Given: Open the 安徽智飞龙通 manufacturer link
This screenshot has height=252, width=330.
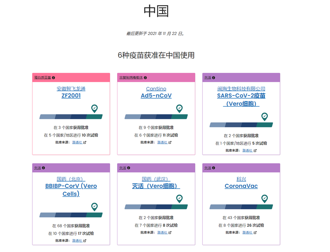Looking at the screenshot, I should [x=71, y=89].
